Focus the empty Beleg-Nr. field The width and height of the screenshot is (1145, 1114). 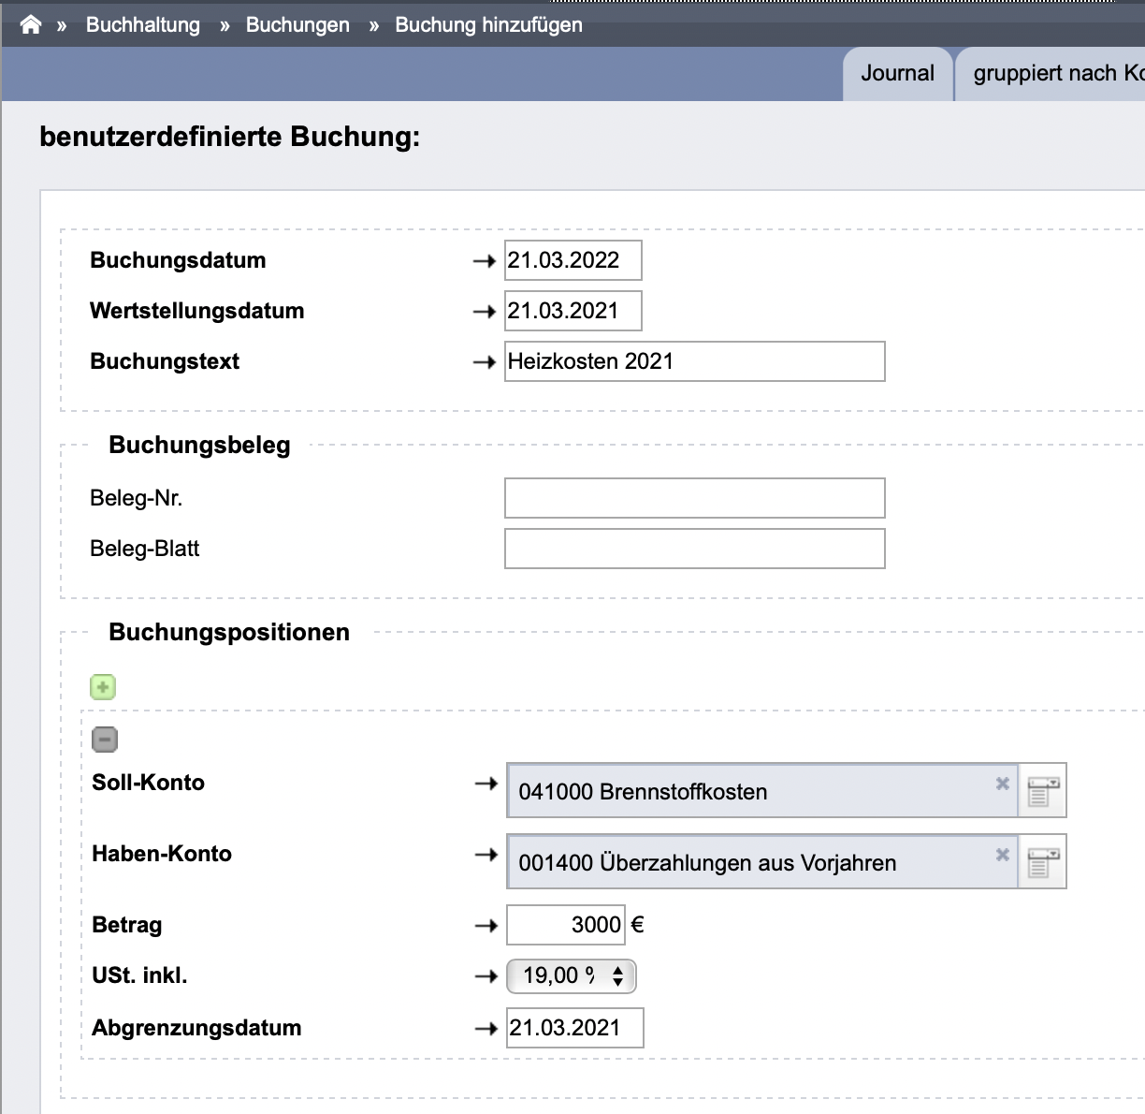[694, 497]
